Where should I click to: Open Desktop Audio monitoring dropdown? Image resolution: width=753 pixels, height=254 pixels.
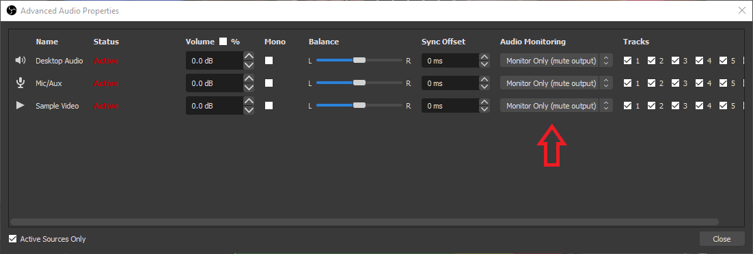[556, 61]
